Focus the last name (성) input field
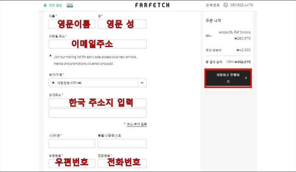This screenshot has height=172, width=296. [x=122, y=24]
